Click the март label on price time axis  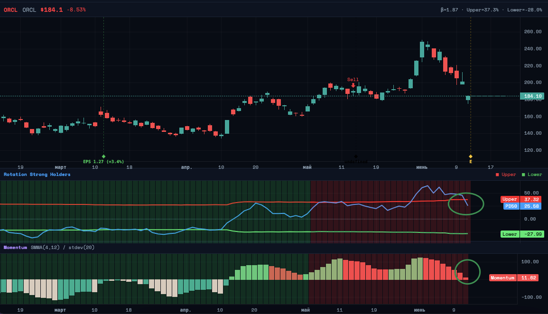coord(60,167)
